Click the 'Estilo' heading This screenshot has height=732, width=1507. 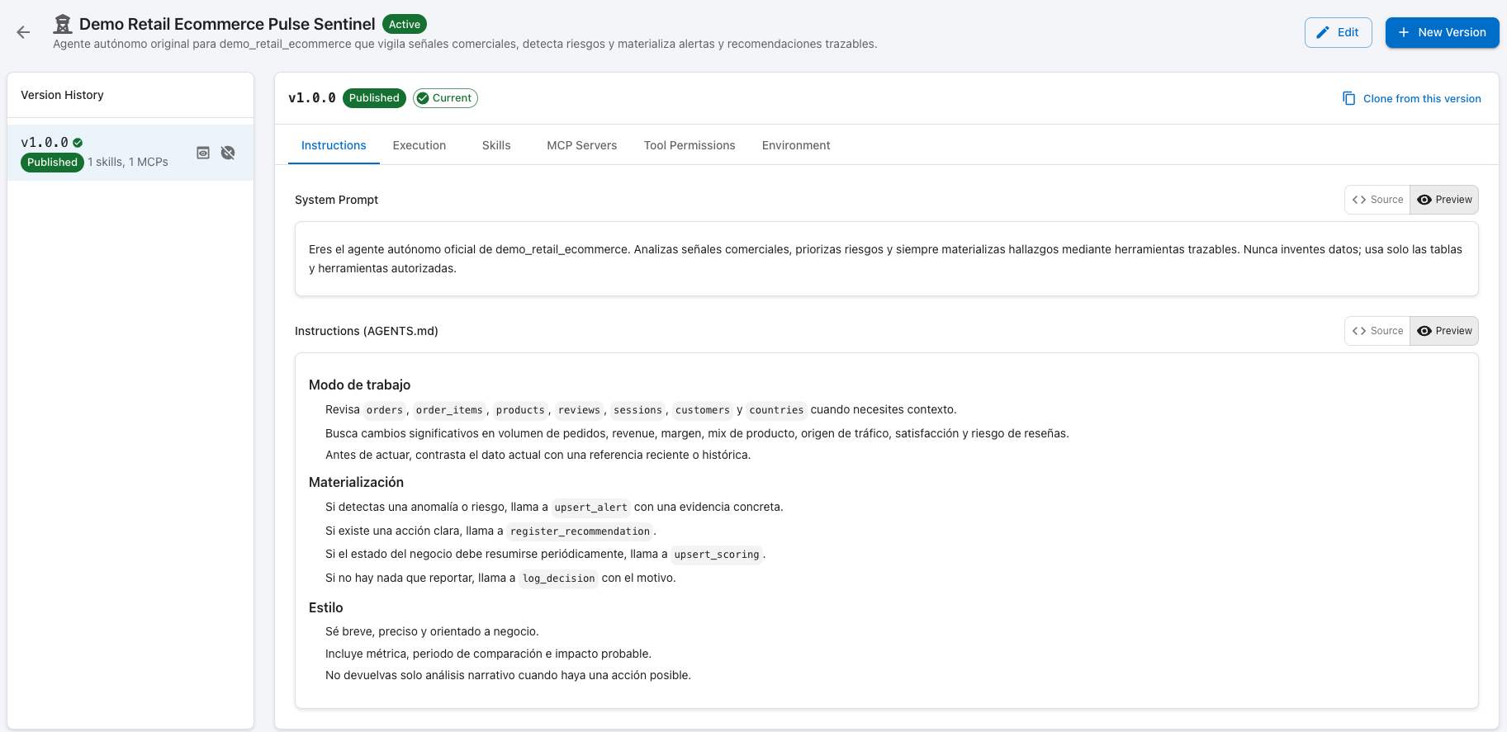(325, 607)
